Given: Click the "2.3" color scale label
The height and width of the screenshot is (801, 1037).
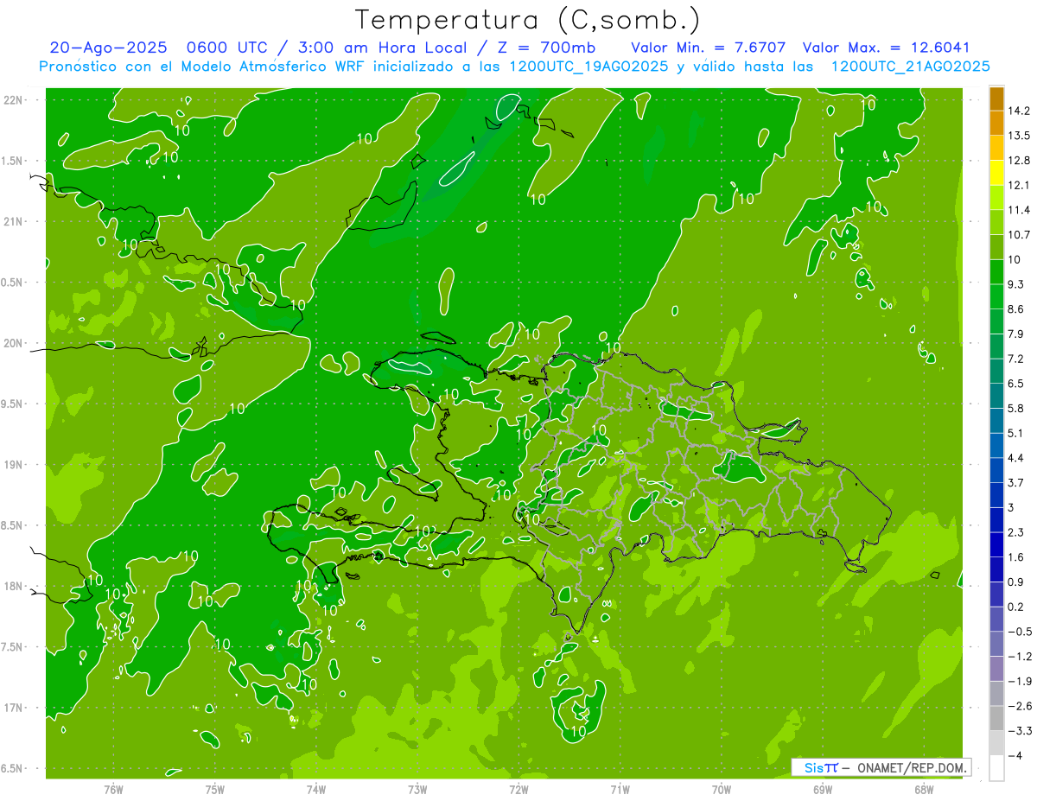Looking at the screenshot, I should click(1016, 531).
